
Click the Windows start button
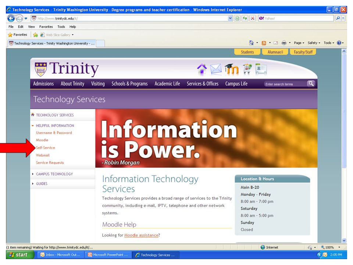[20, 255]
